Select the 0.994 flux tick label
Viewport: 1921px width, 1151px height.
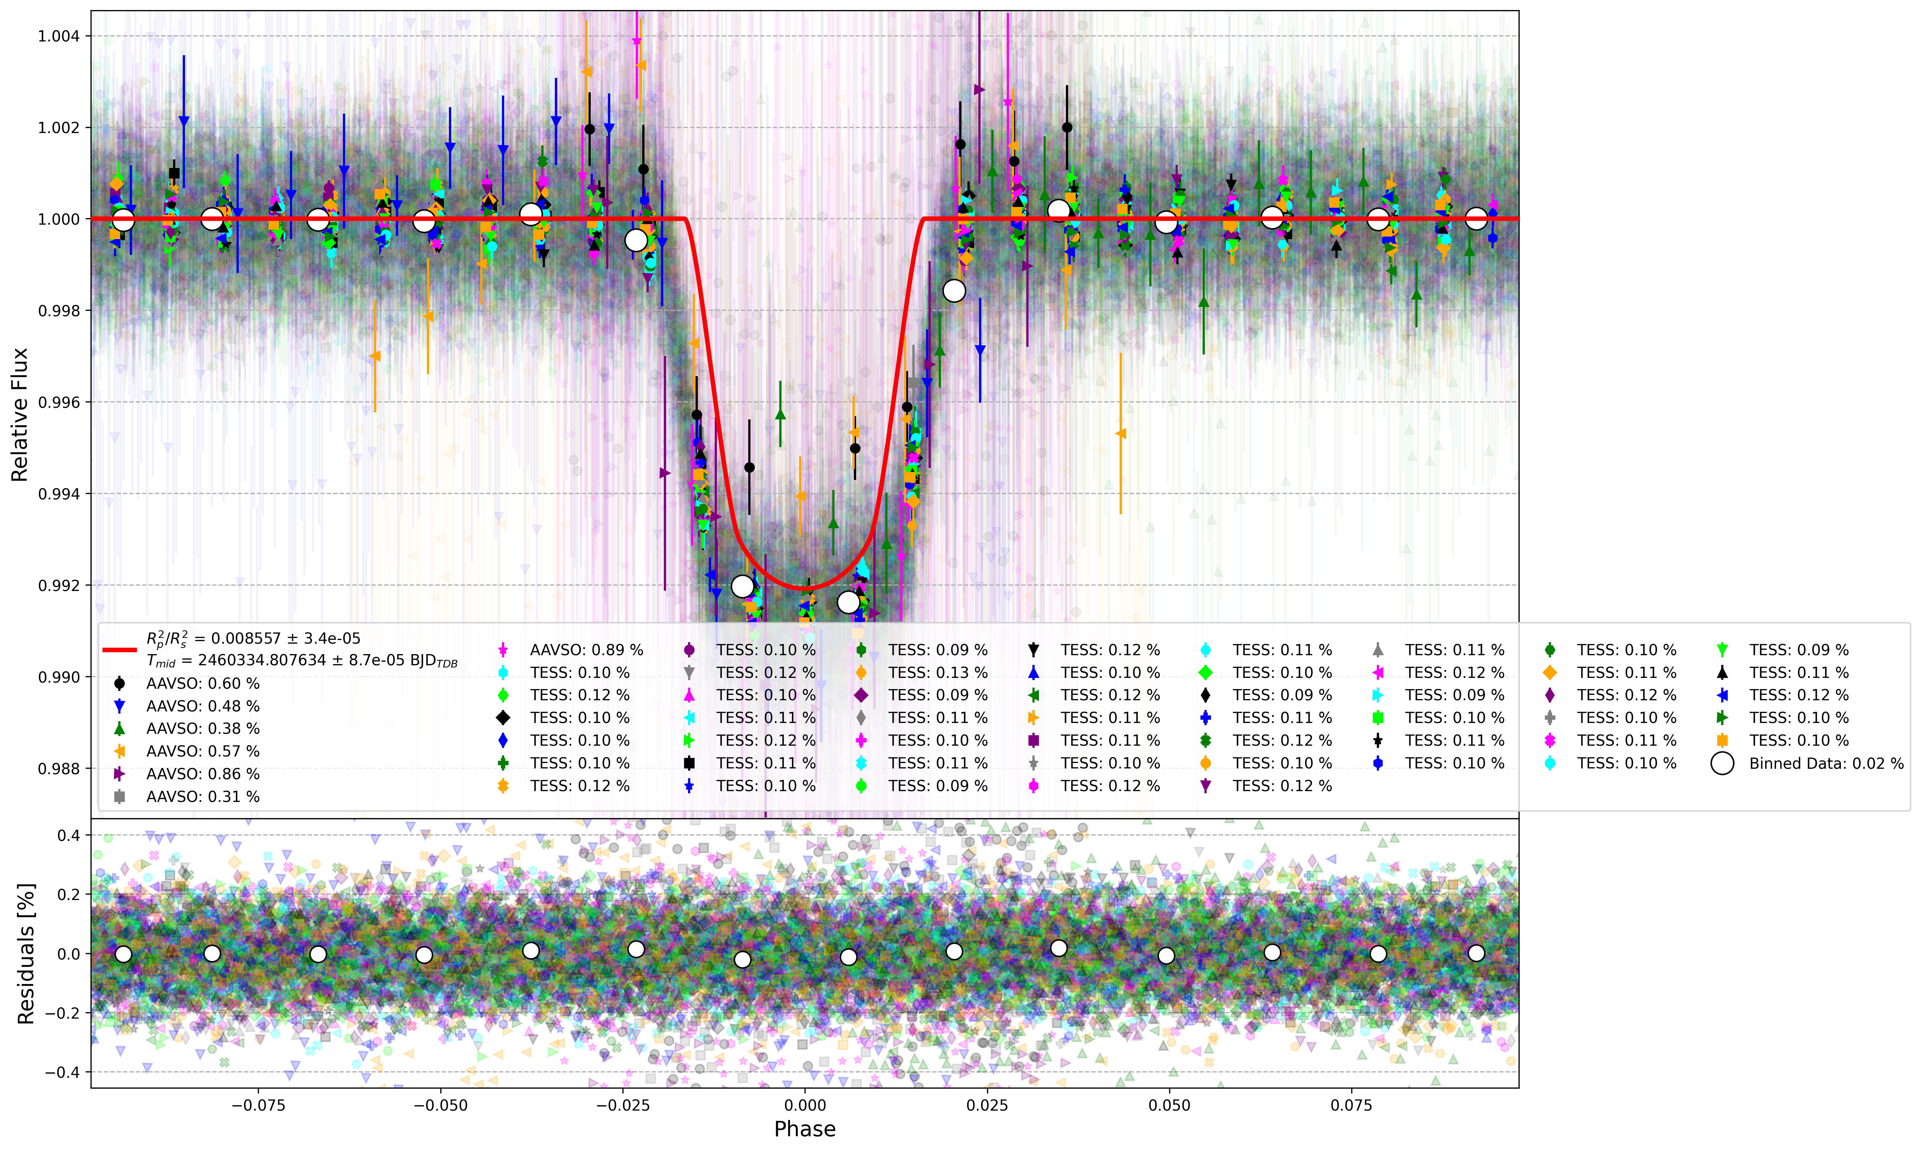tap(58, 494)
